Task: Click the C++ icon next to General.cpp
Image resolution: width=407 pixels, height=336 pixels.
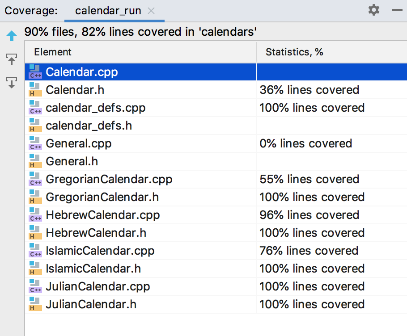Action: click(35, 143)
